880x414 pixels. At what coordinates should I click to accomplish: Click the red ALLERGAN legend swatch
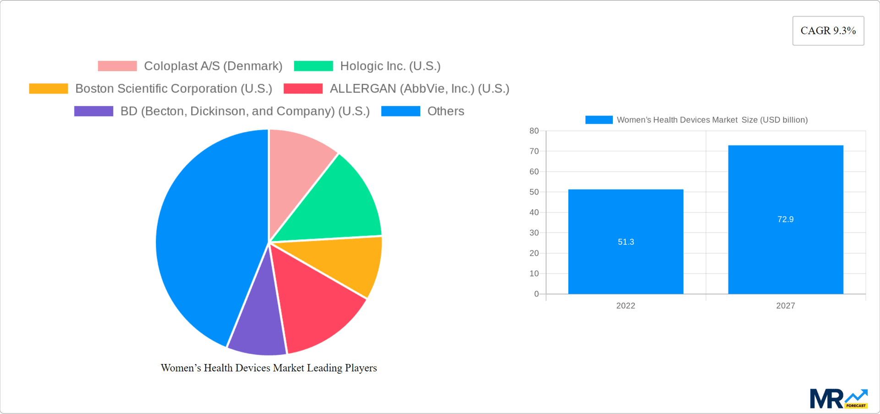pyautogui.click(x=303, y=88)
